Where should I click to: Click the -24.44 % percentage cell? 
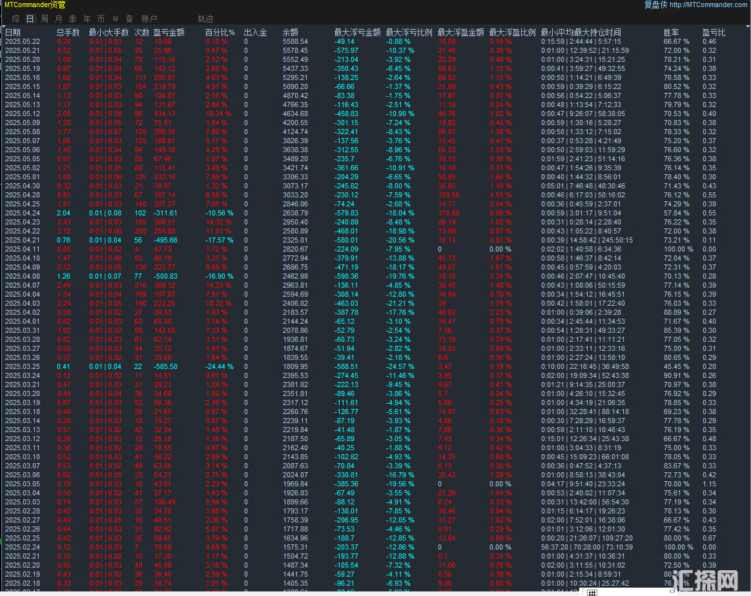click(x=220, y=366)
